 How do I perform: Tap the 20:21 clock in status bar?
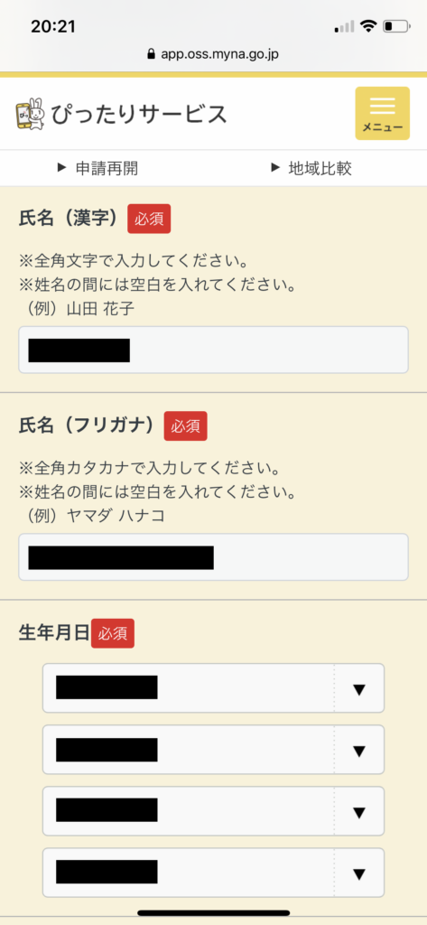(x=53, y=26)
